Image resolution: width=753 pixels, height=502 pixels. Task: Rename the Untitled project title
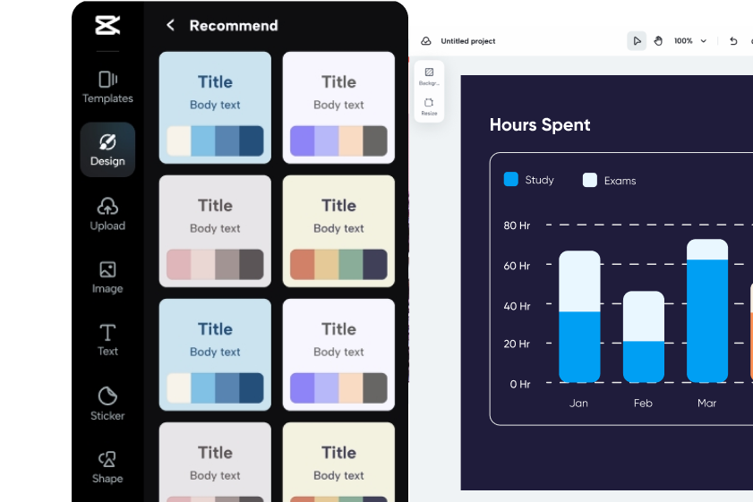click(467, 41)
